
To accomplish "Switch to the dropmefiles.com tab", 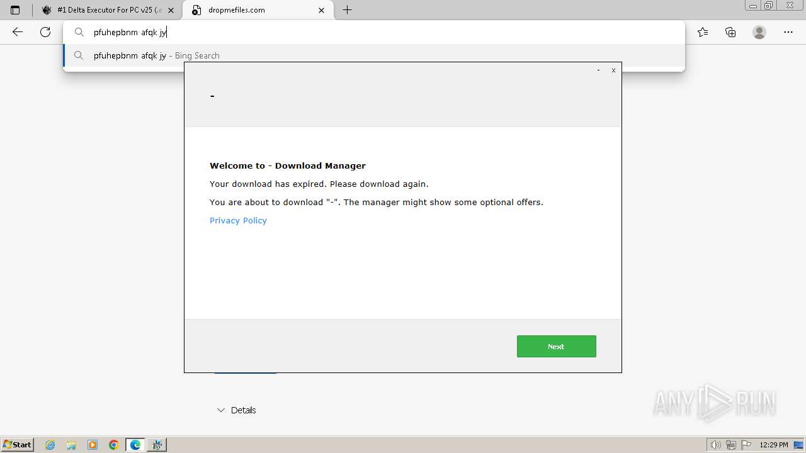I will point(257,10).
